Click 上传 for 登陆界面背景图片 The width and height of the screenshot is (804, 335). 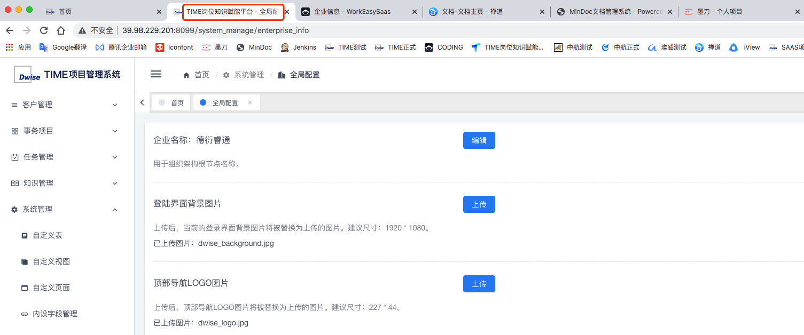coord(479,204)
